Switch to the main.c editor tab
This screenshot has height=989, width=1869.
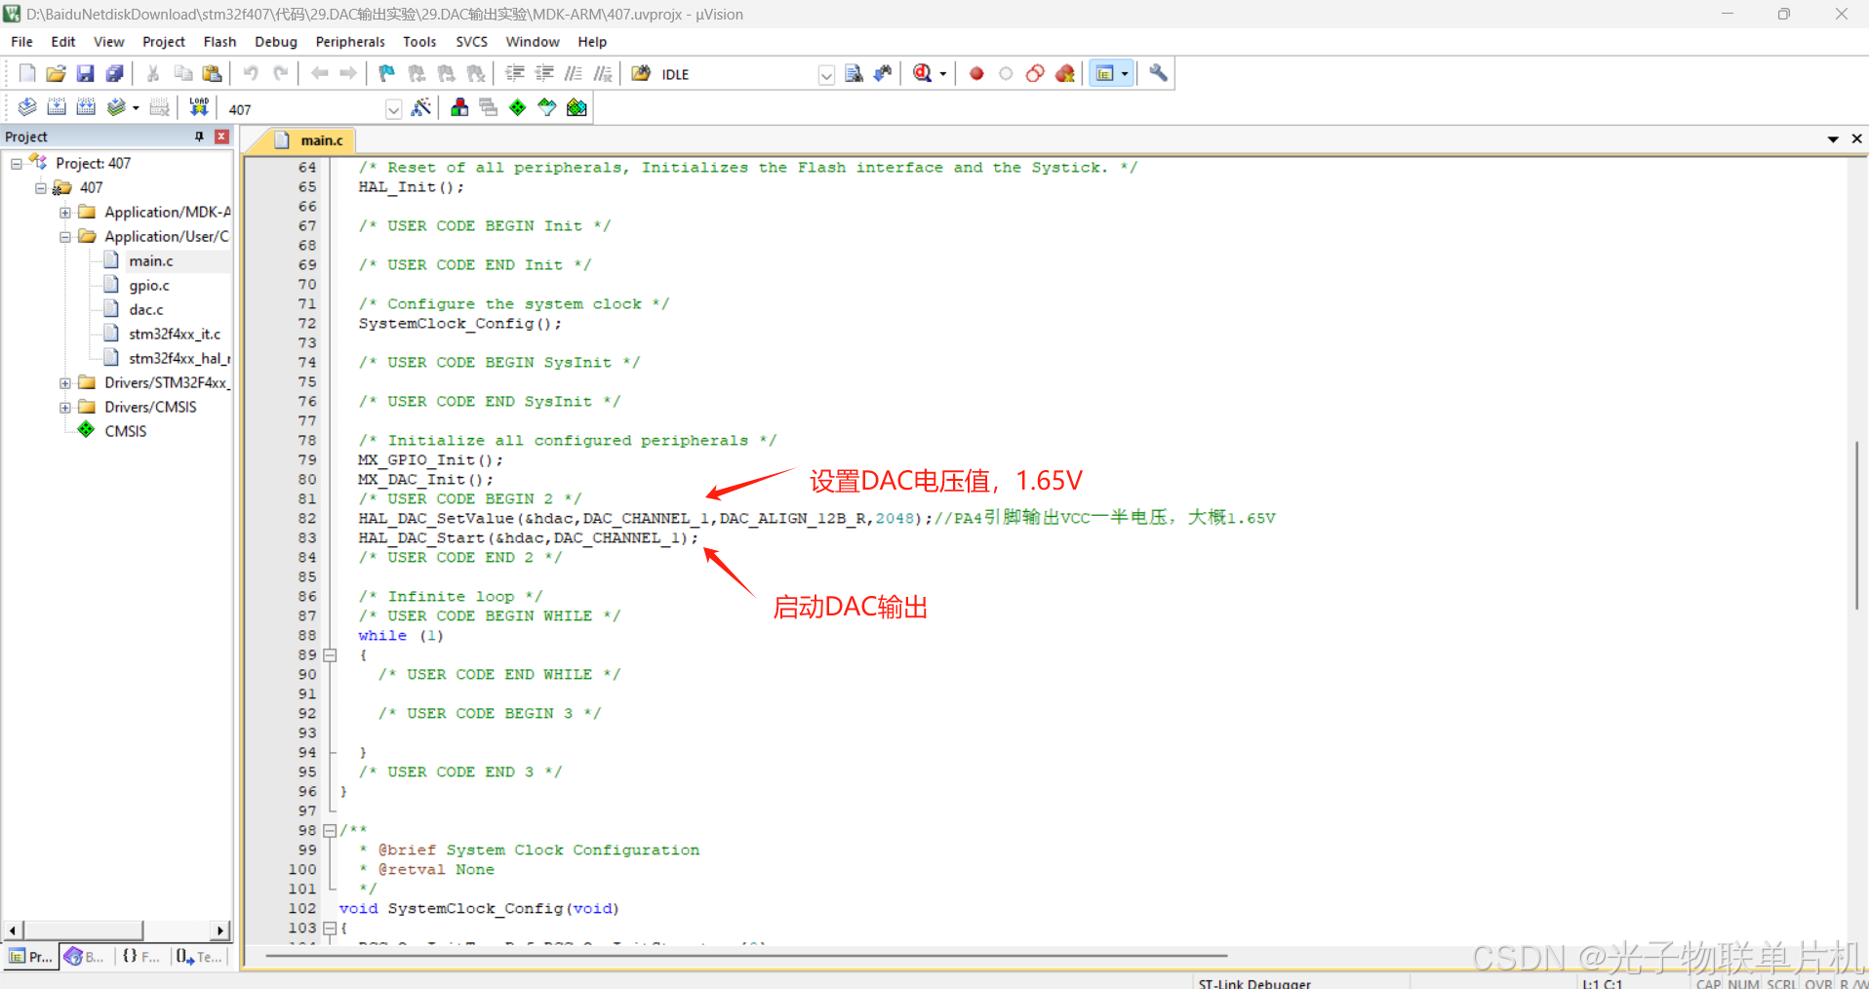click(320, 139)
